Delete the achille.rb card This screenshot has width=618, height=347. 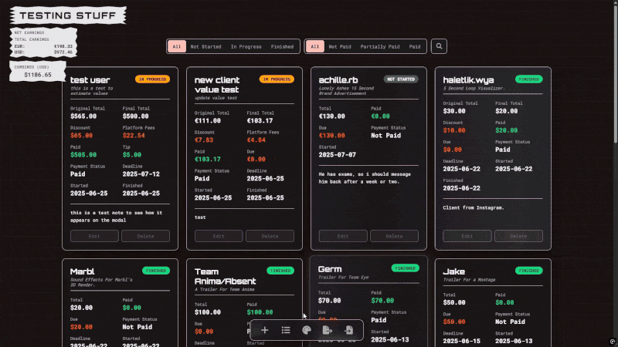(394, 236)
